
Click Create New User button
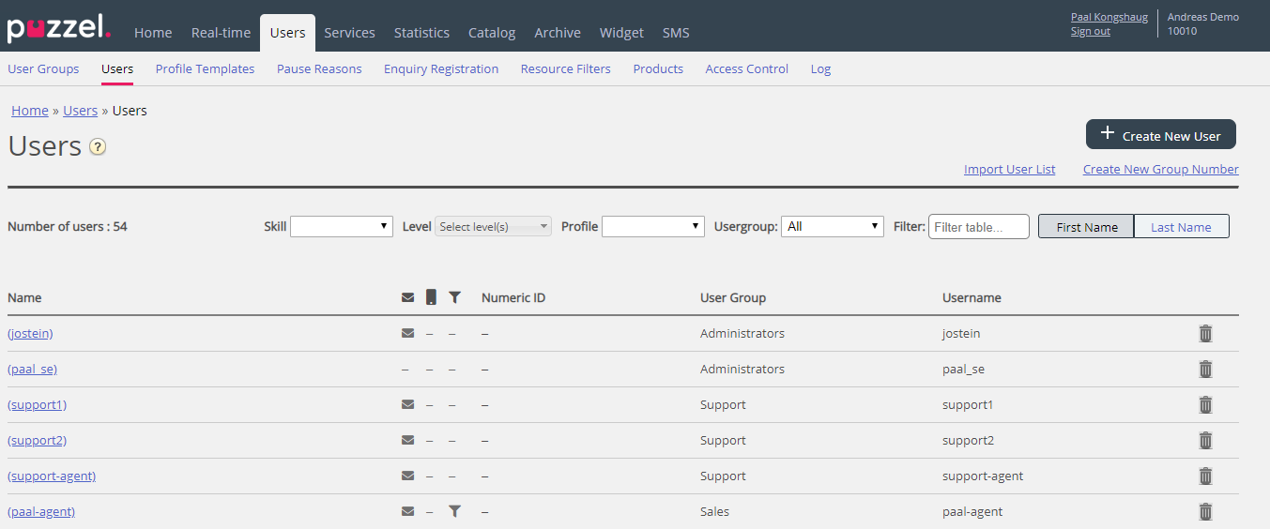coord(1160,135)
